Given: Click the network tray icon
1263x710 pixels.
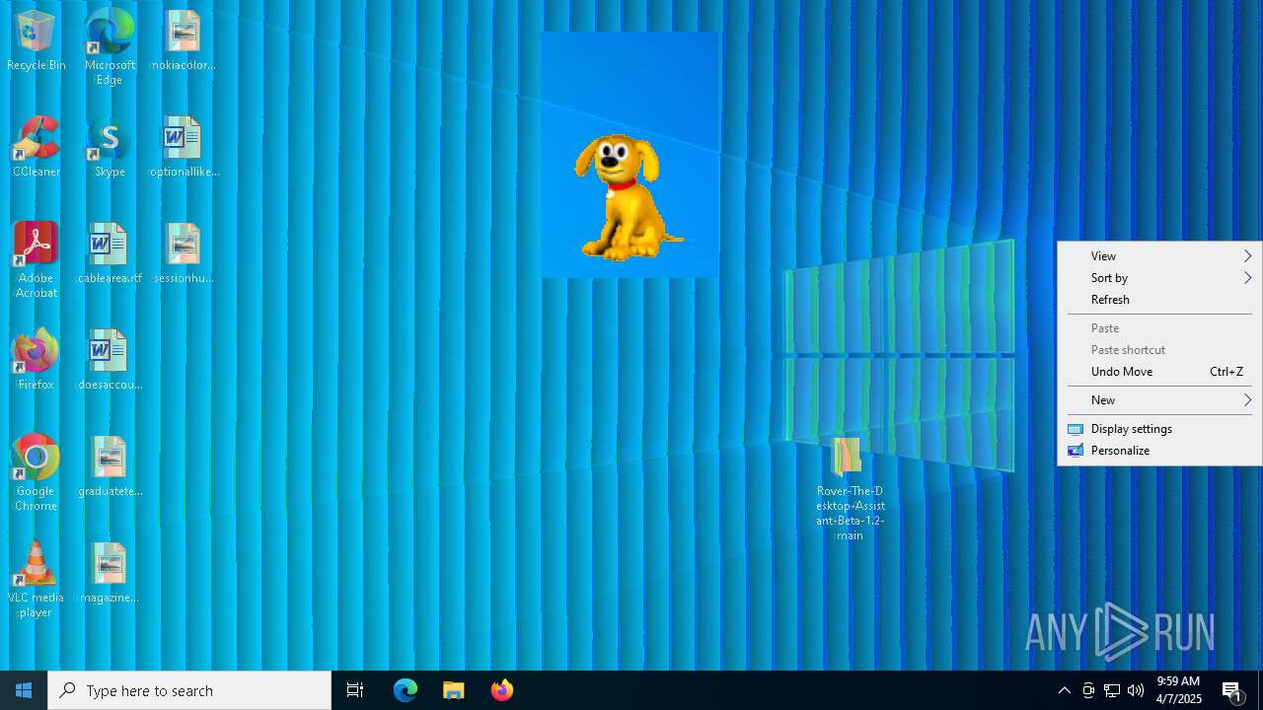Looking at the screenshot, I should [x=1112, y=690].
